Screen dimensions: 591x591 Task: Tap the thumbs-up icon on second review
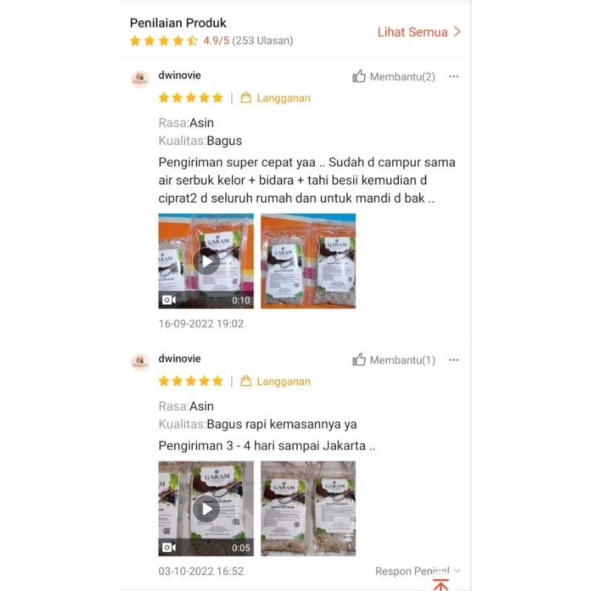[x=359, y=360]
